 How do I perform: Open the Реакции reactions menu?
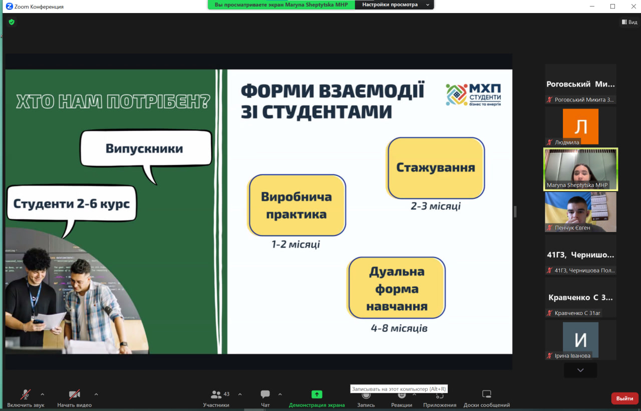click(x=402, y=398)
